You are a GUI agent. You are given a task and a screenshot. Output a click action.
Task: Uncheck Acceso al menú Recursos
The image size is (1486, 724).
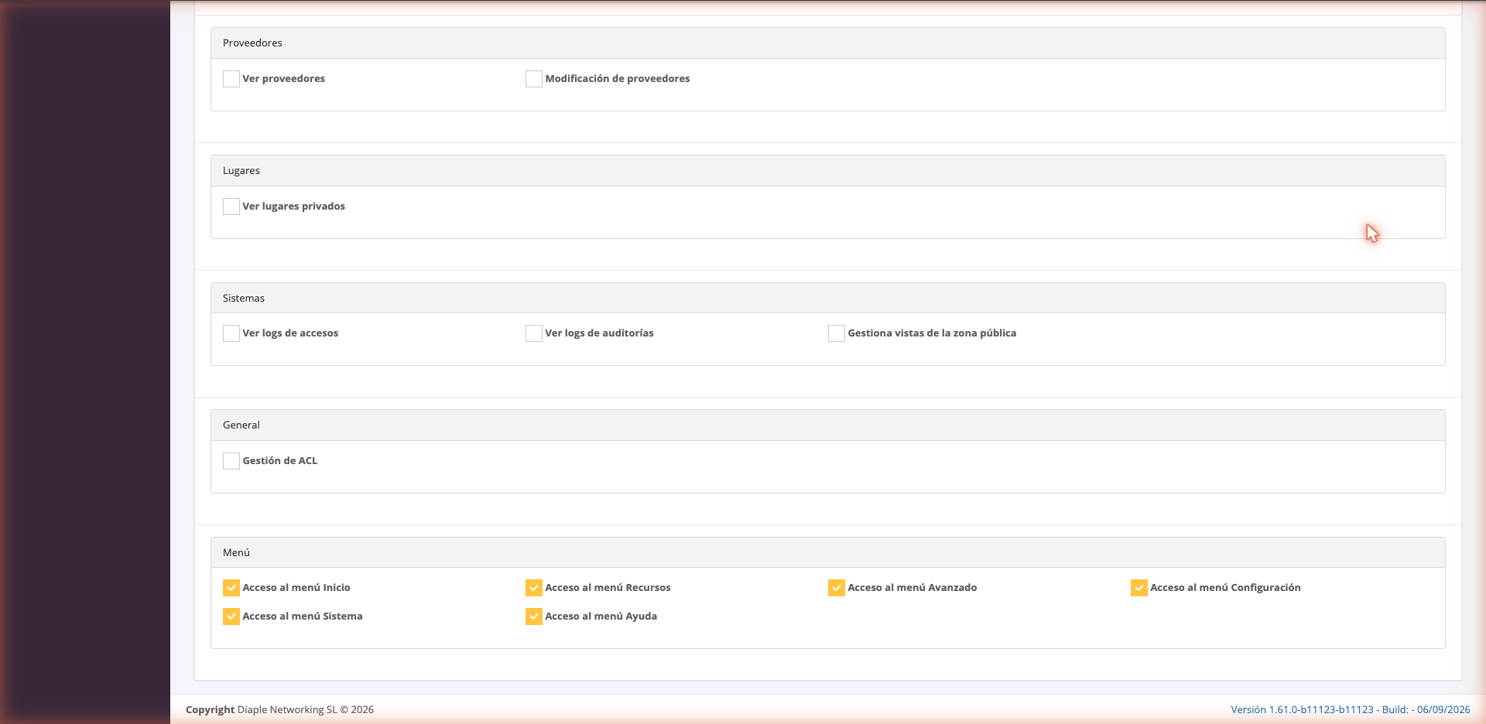(x=533, y=588)
